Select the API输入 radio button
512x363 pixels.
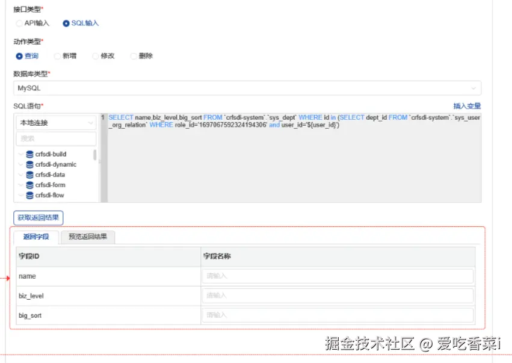tap(19, 23)
